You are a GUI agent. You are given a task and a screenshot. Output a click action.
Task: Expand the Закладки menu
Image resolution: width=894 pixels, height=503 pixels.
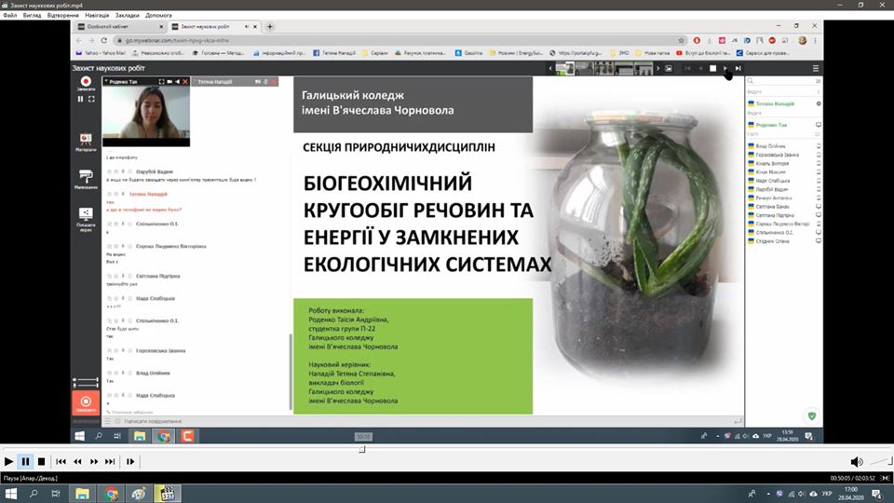point(128,16)
